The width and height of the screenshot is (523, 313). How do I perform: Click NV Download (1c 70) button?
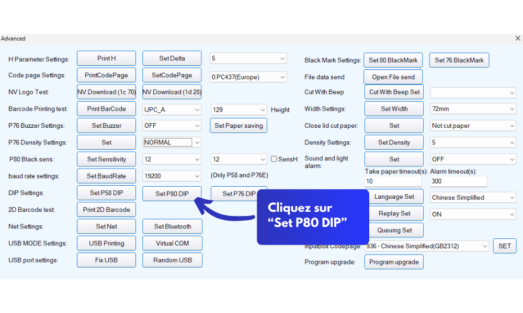pyautogui.click(x=106, y=92)
